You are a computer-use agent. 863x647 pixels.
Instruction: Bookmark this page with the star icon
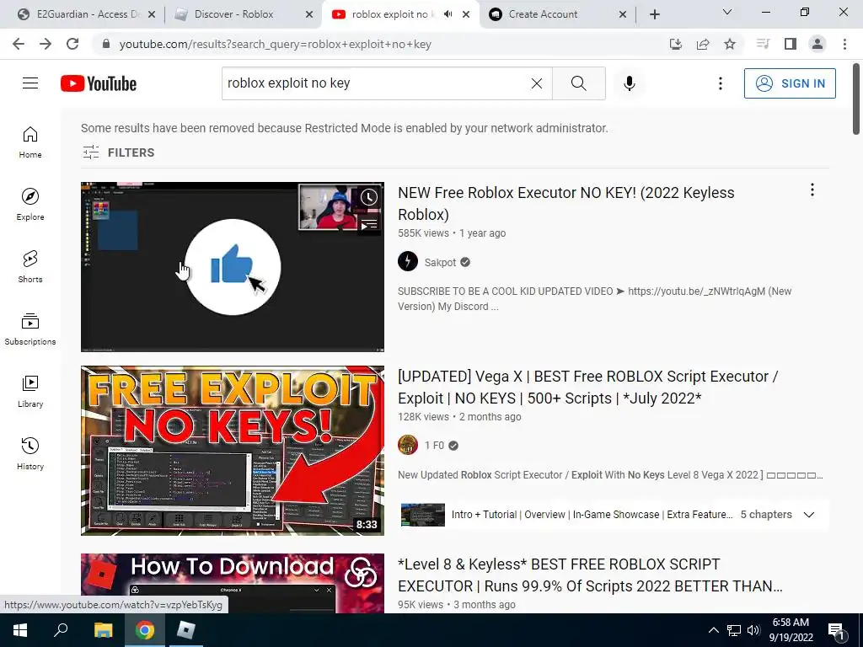tap(730, 44)
